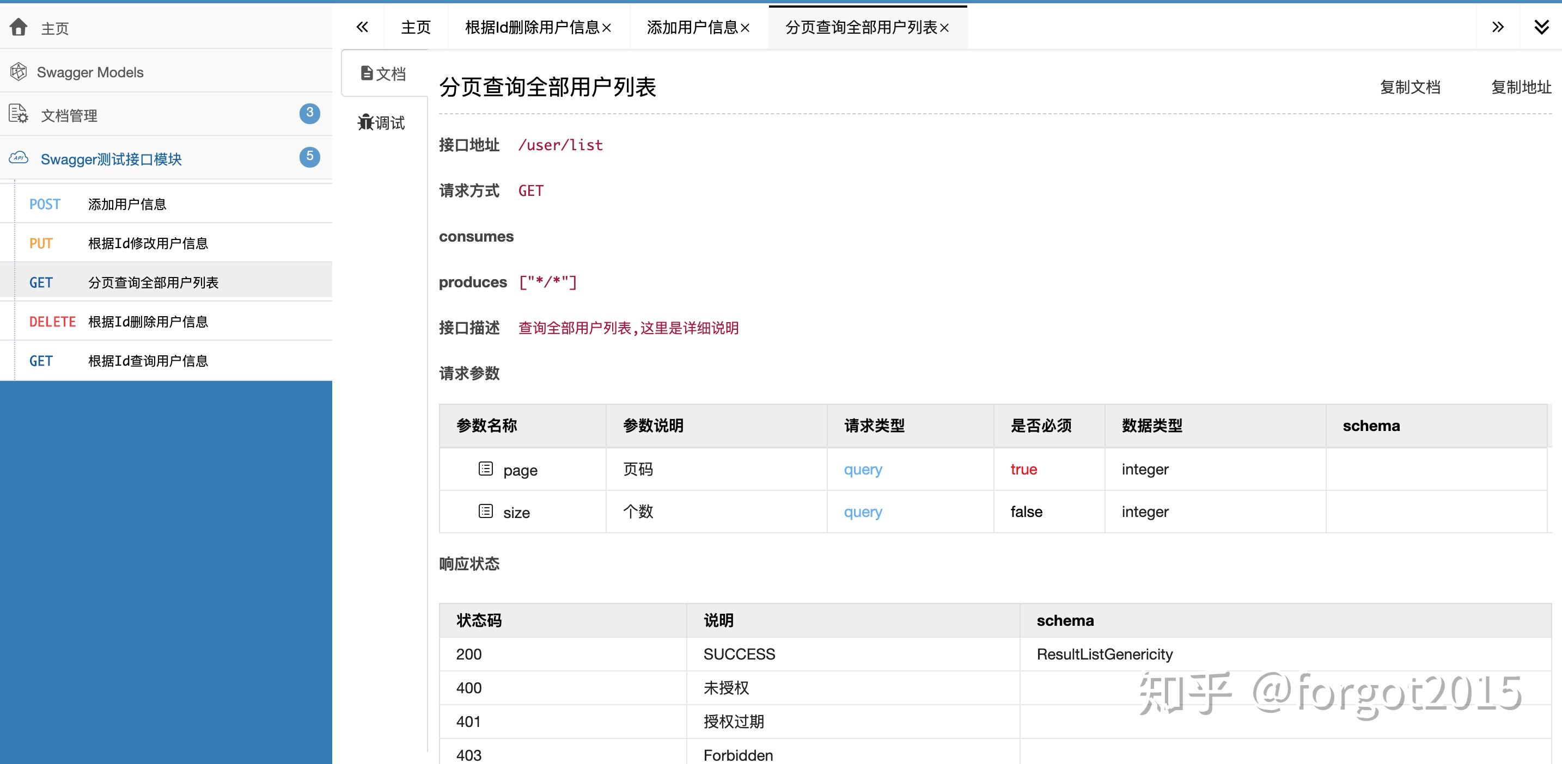Open Swagger Models from the sidebar

coord(90,71)
